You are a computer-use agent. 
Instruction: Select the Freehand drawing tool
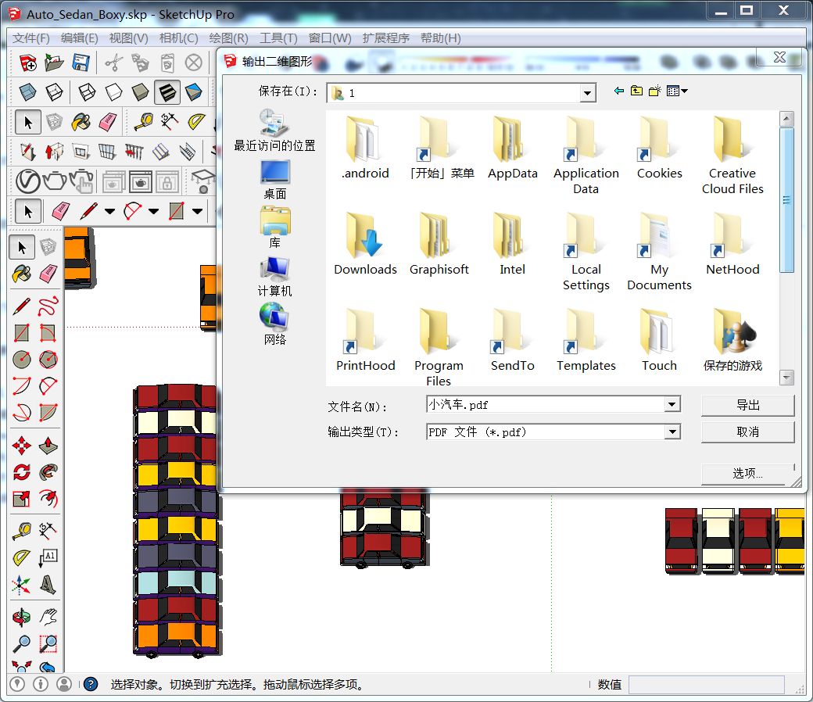(x=48, y=306)
